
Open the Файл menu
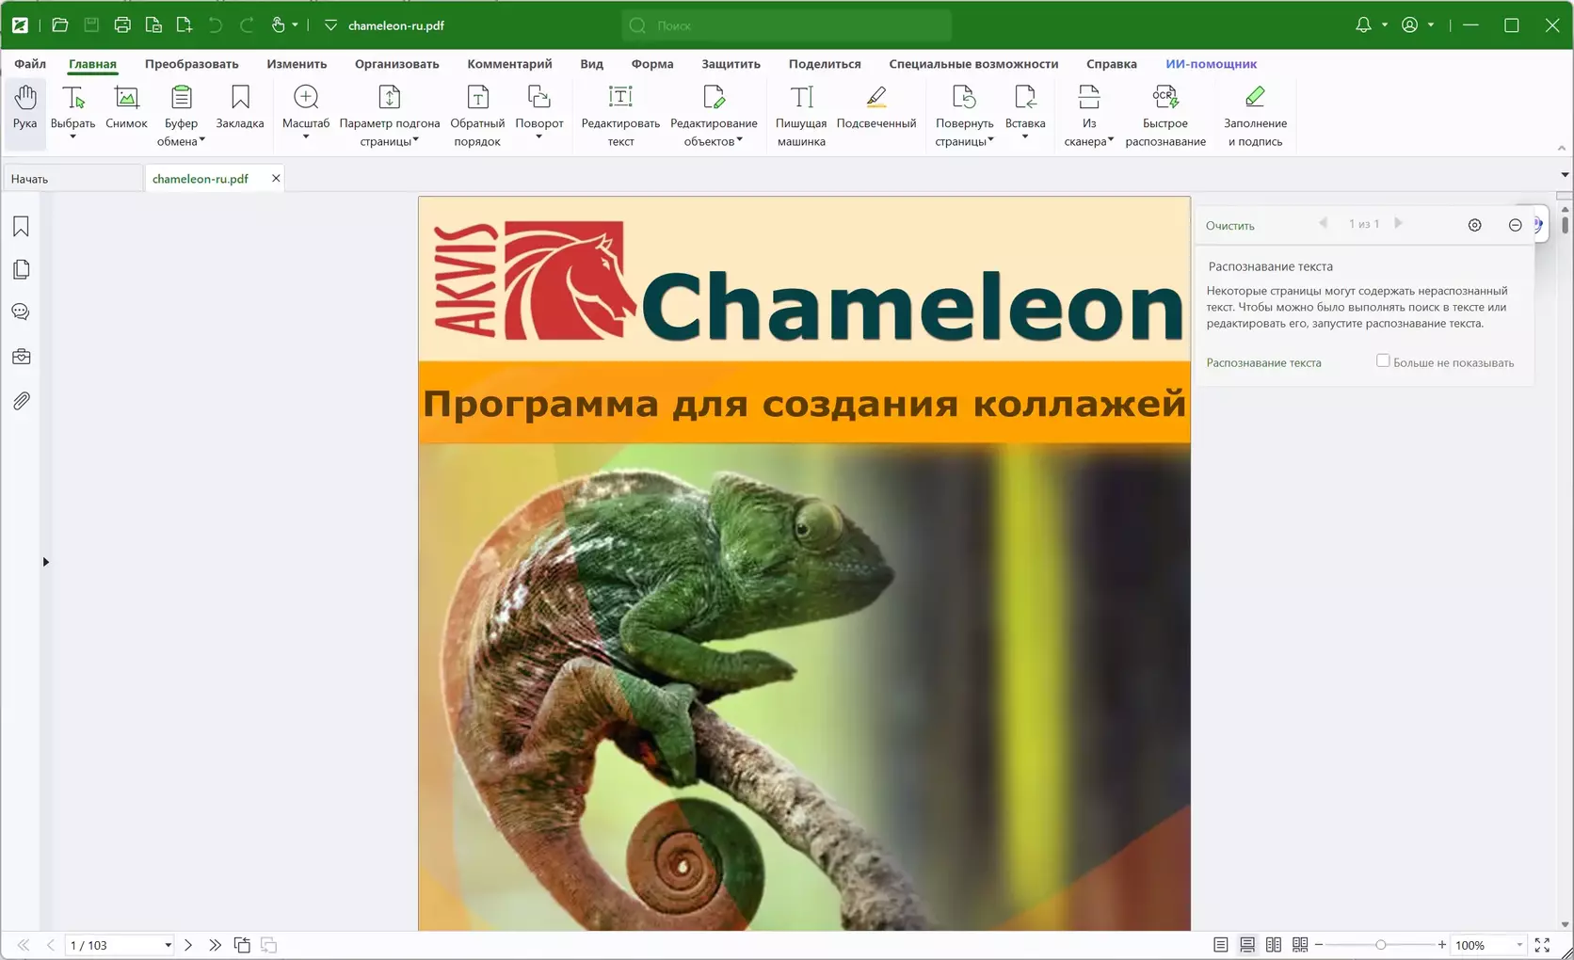30,64
